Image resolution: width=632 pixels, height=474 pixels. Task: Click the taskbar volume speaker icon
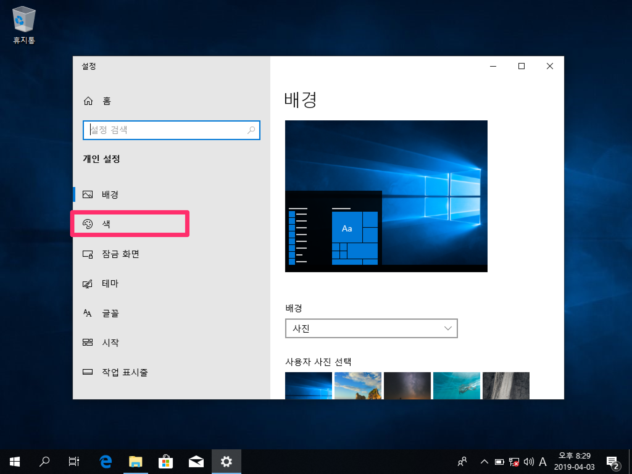coord(528,462)
